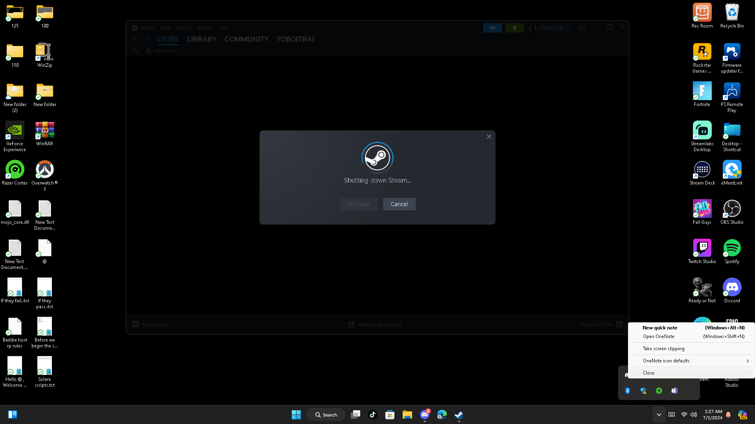
Task: Open Bluetooth from the tray overflow
Action: click(628, 391)
